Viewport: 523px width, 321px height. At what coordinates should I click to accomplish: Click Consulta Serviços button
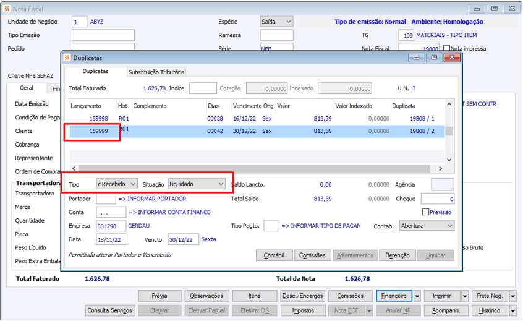[x=110, y=310]
